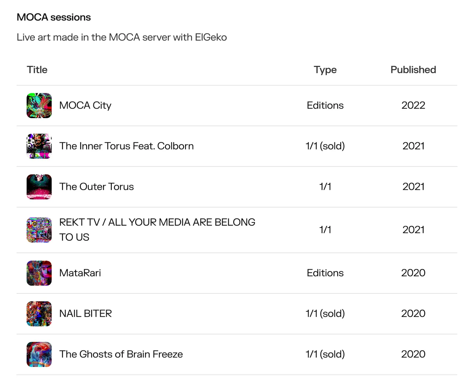Open The Inner Torus Feat. Colborn title
The width and height of the screenshot is (469, 390).
(x=126, y=146)
